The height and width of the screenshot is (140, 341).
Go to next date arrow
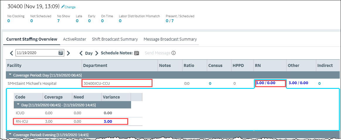[68, 53]
